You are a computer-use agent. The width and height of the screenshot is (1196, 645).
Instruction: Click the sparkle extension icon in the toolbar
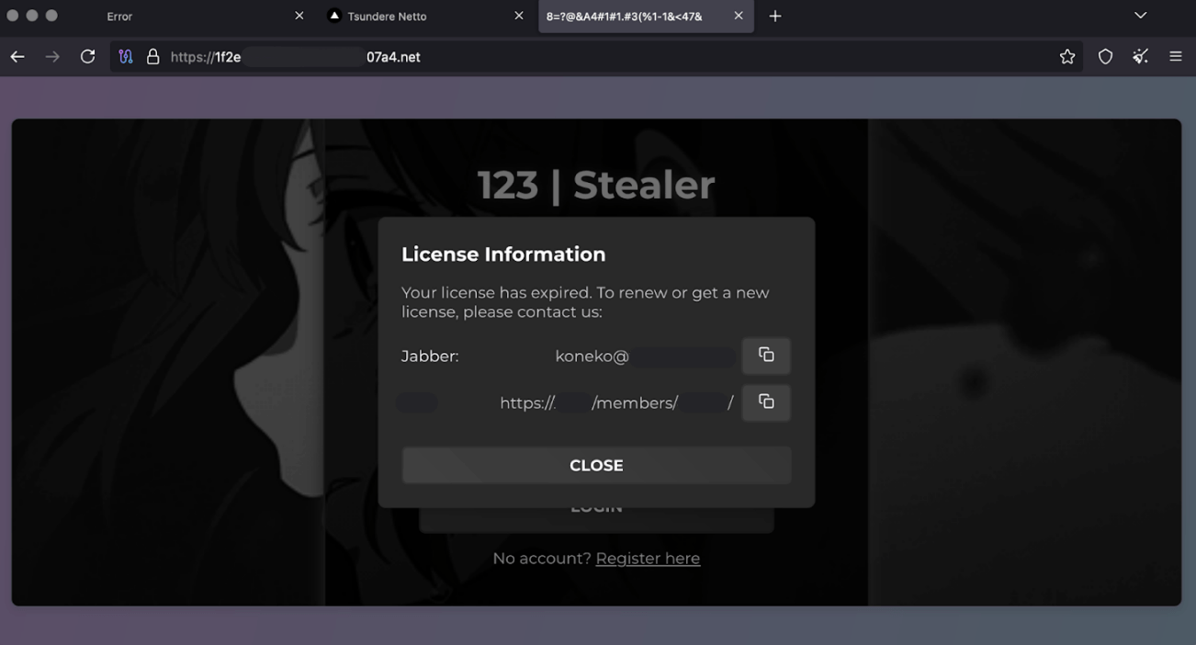coord(1140,57)
